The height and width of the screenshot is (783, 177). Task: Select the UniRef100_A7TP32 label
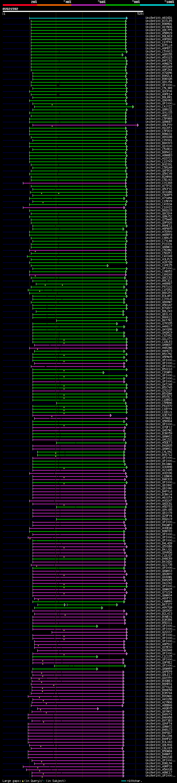(x=159, y=186)
